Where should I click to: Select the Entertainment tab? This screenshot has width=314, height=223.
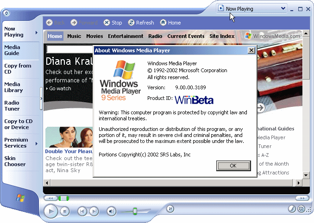tap(126, 36)
